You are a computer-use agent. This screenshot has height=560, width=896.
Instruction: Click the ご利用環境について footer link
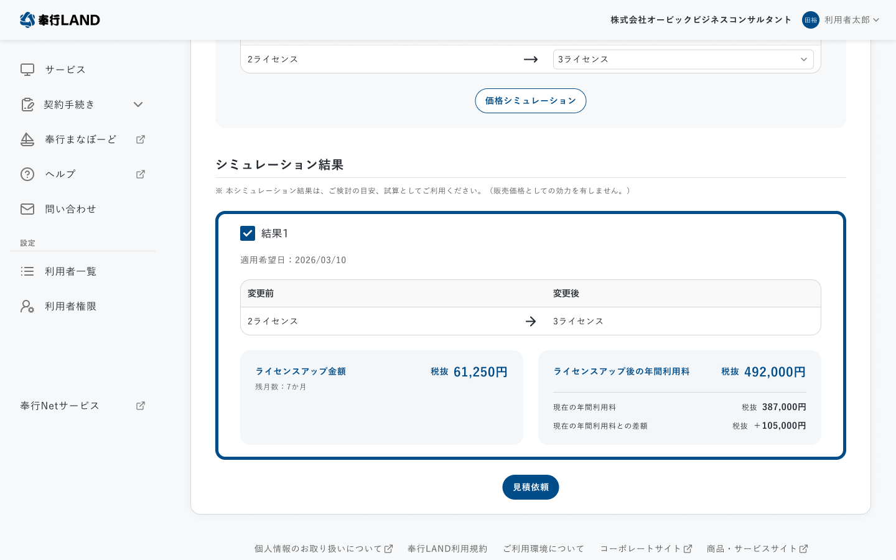pyautogui.click(x=543, y=548)
